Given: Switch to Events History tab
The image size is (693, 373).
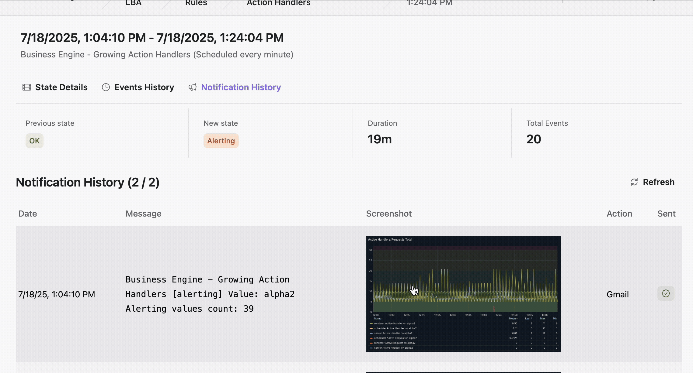Looking at the screenshot, I should [138, 87].
